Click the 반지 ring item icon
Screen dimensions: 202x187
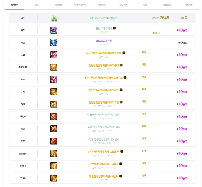click(x=54, y=141)
